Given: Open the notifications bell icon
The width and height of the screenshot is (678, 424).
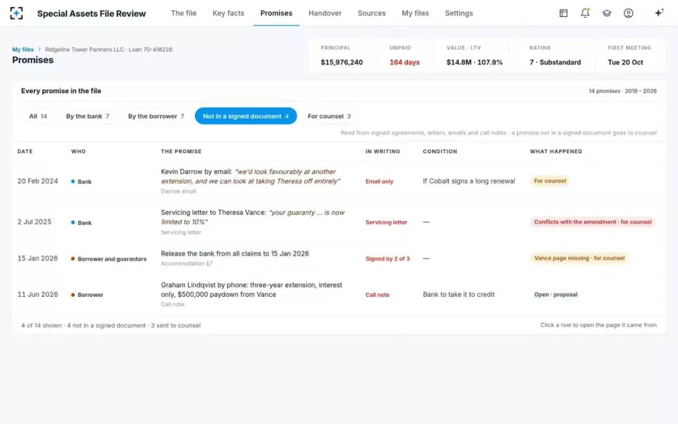Looking at the screenshot, I should coord(585,13).
